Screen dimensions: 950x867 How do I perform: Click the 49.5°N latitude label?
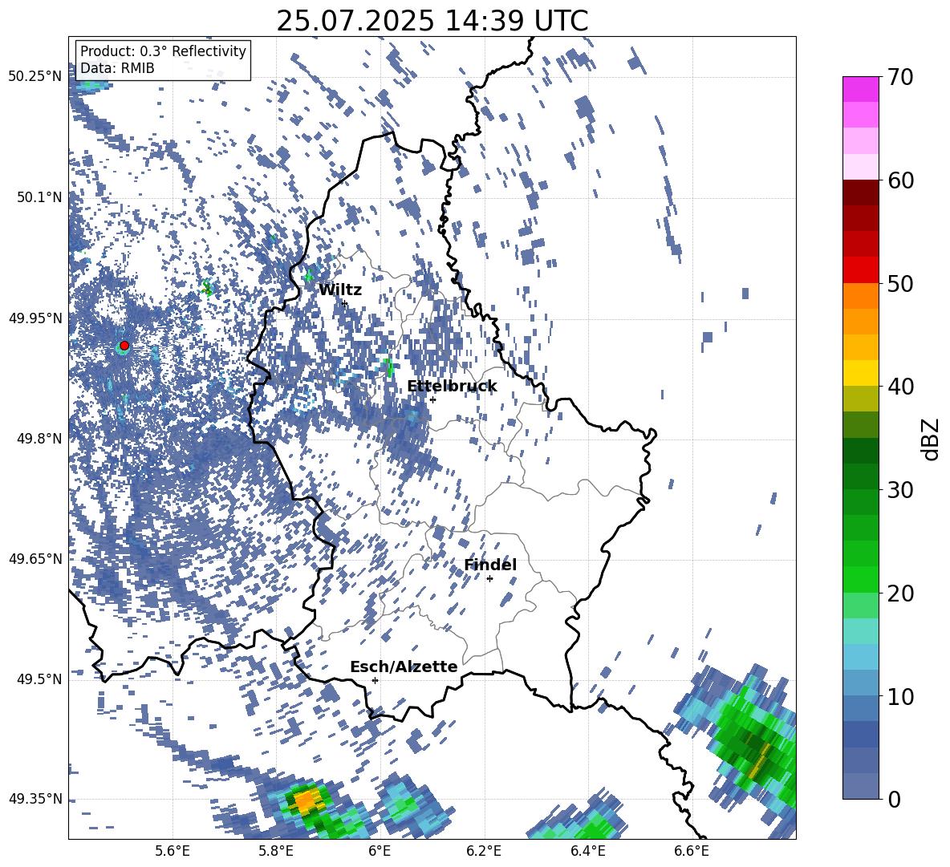(x=39, y=679)
